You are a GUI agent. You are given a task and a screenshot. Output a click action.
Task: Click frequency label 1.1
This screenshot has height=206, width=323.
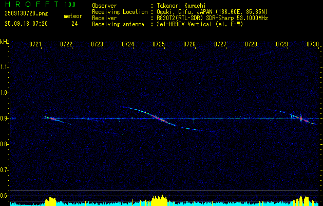point(4,67)
